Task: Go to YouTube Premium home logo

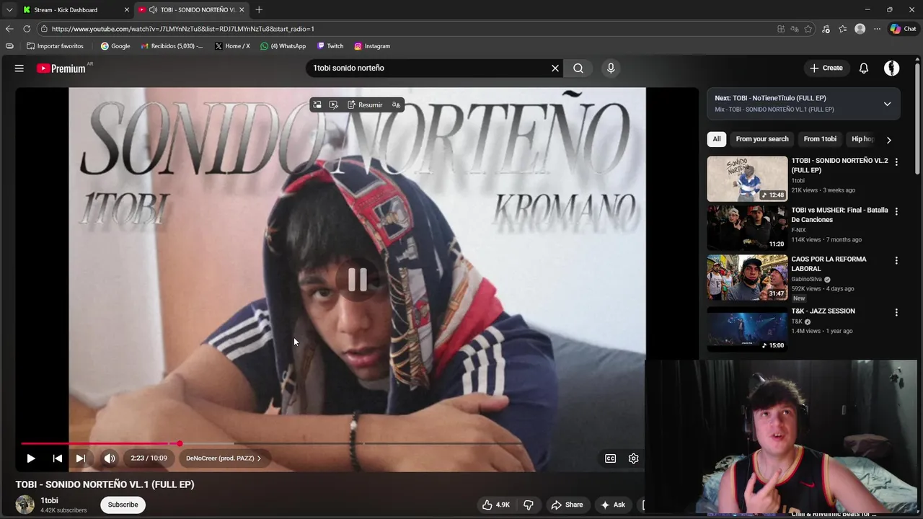Action: [61, 68]
